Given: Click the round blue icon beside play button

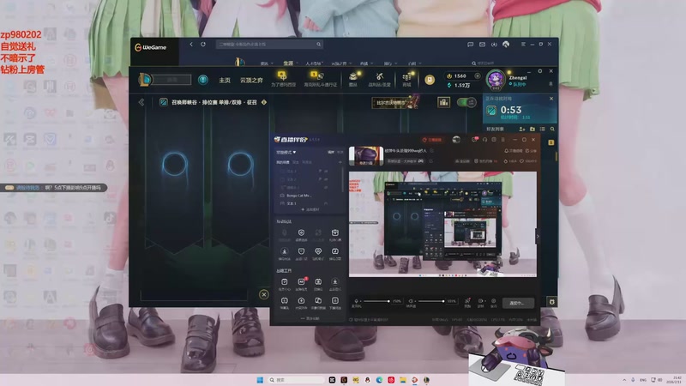Looking at the screenshot, I should click(202, 80).
